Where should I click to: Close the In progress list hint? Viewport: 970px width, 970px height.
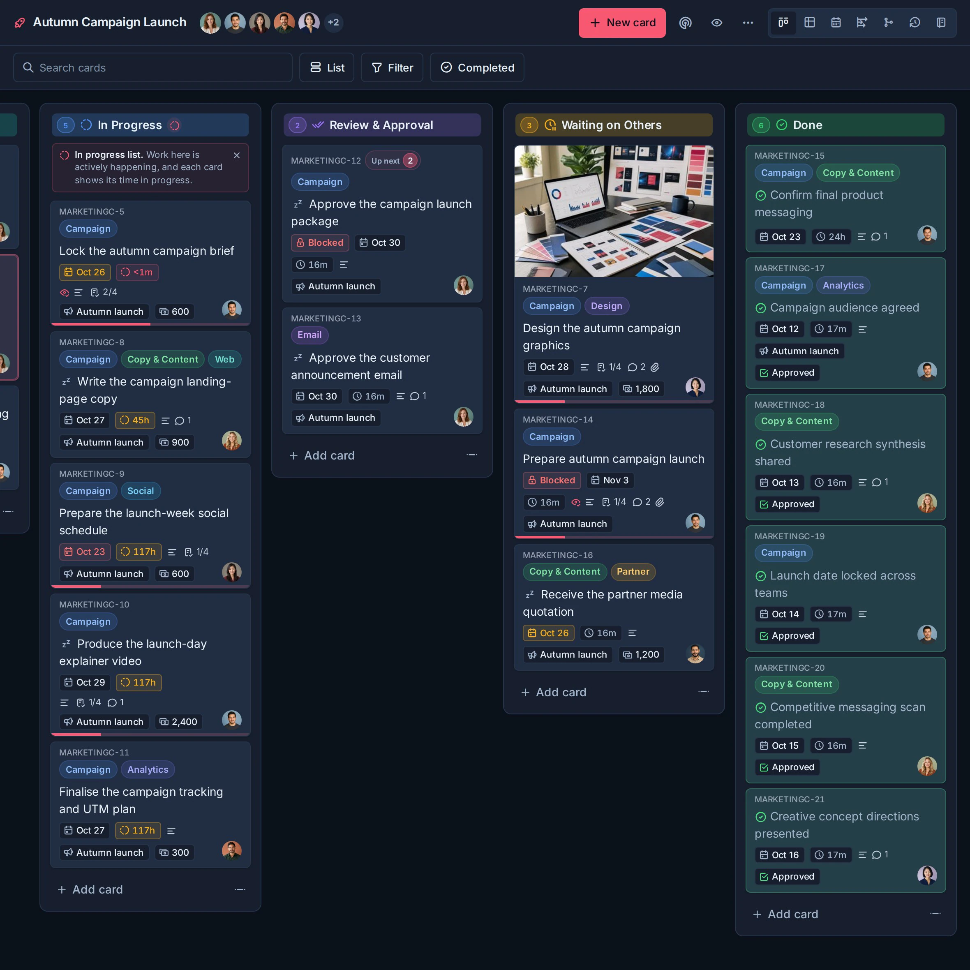click(x=236, y=155)
